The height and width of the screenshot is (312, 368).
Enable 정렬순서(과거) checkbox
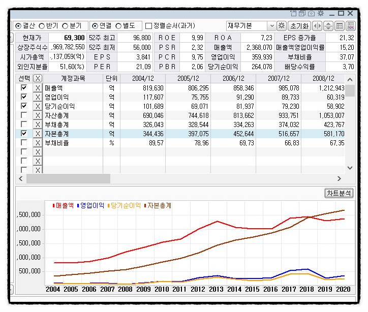tap(148, 26)
